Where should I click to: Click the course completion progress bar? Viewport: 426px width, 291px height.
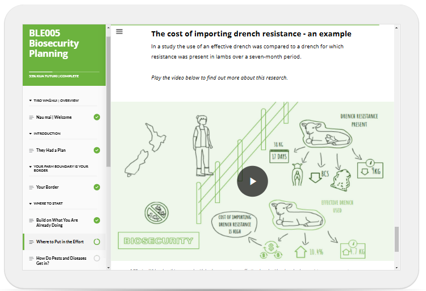point(64,72)
